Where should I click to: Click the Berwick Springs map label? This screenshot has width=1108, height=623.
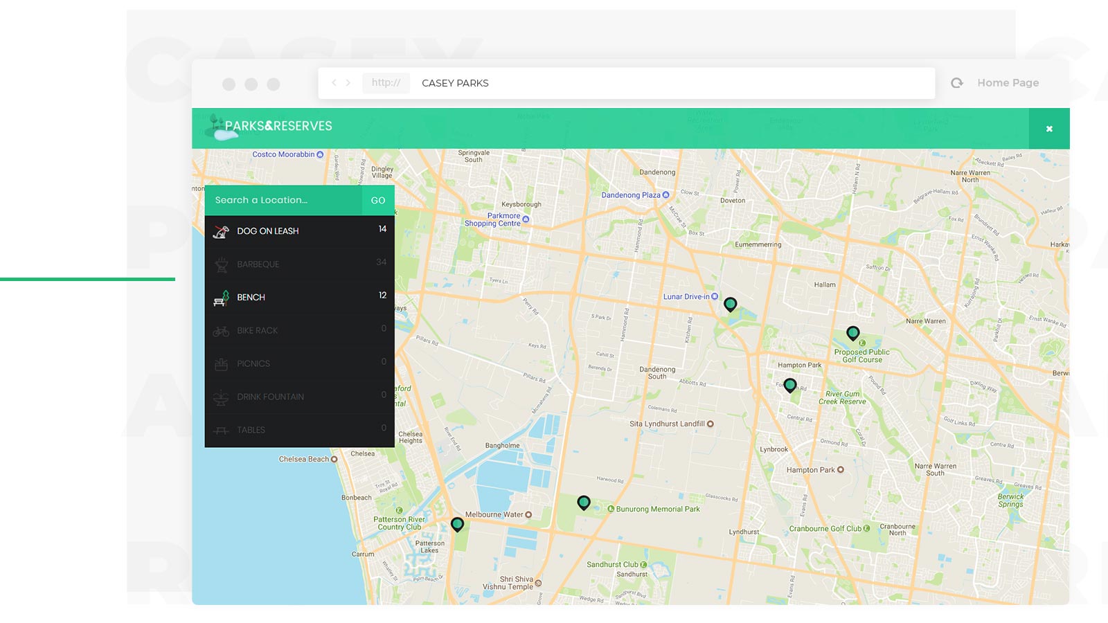(x=1010, y=500)
